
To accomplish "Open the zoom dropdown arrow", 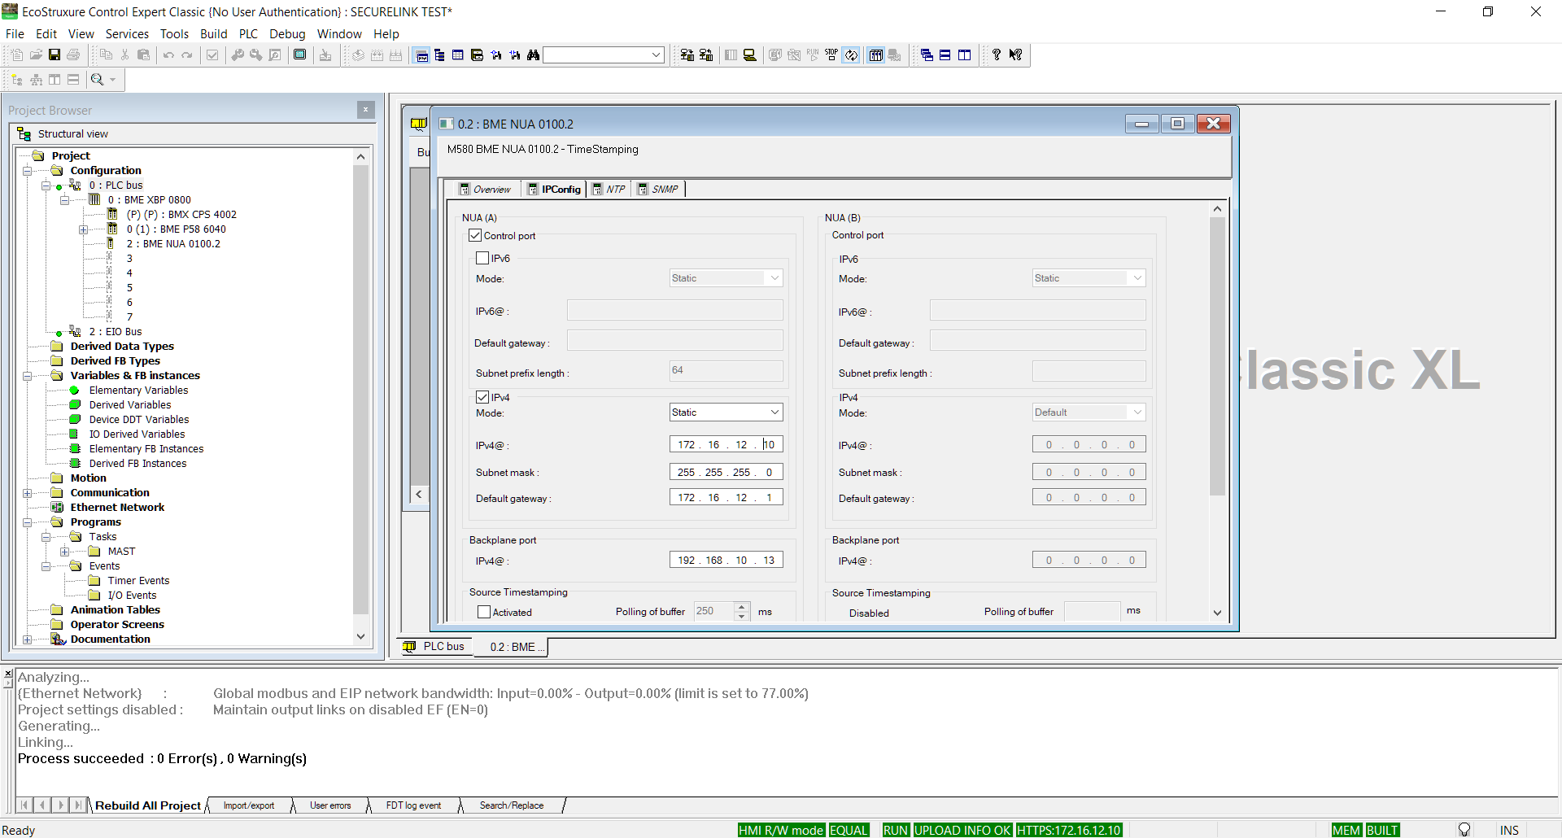I will tap(112, 79).
